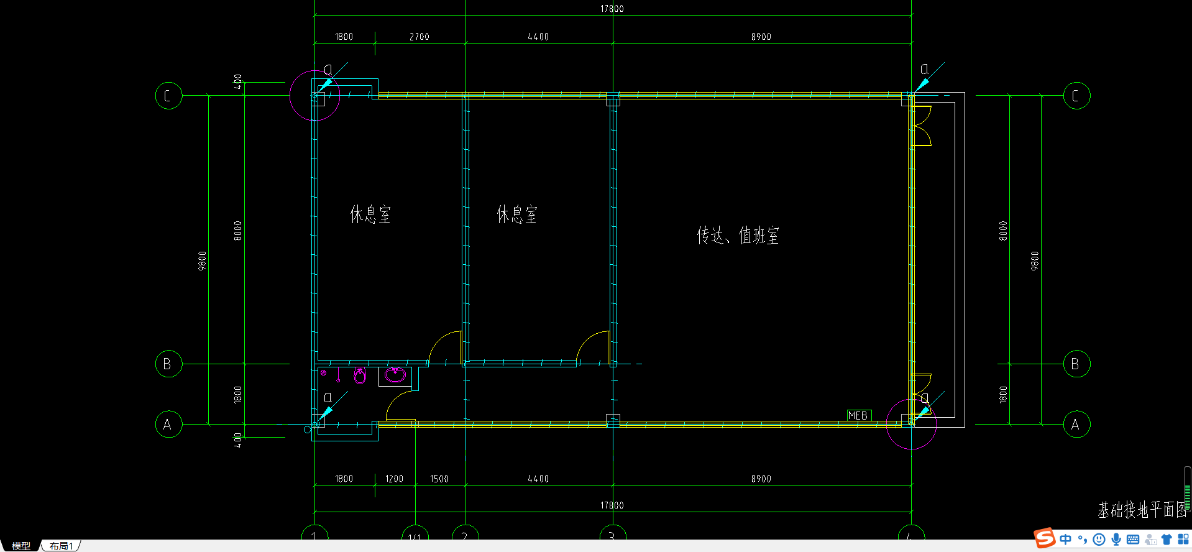
Task: Open the Sogou emoji smiley panel
Action: click(1099, 539)
